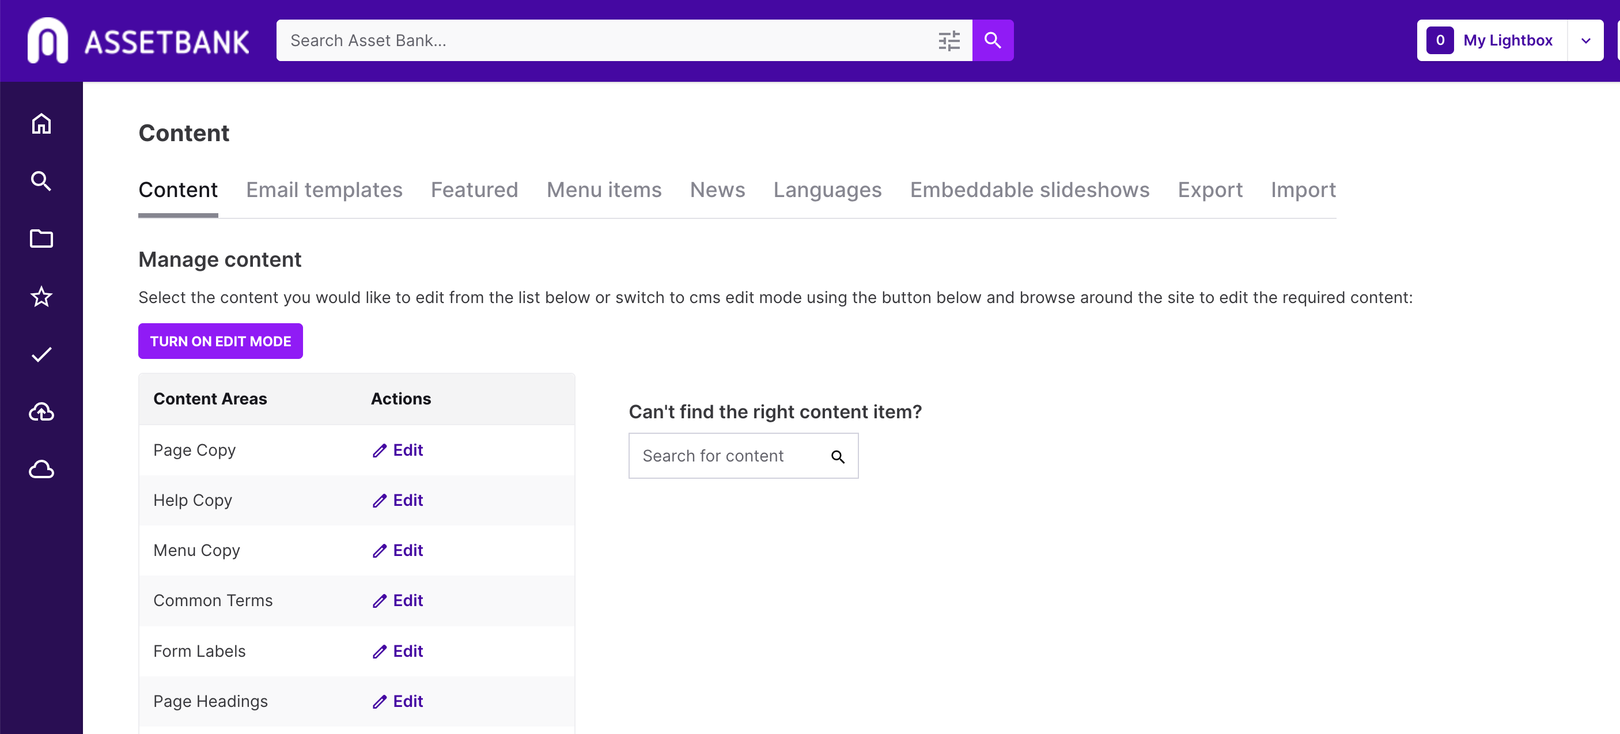The image size is (1620, 734).
Task: Switch to the Languages tab
Action: [x=827, y=190]
